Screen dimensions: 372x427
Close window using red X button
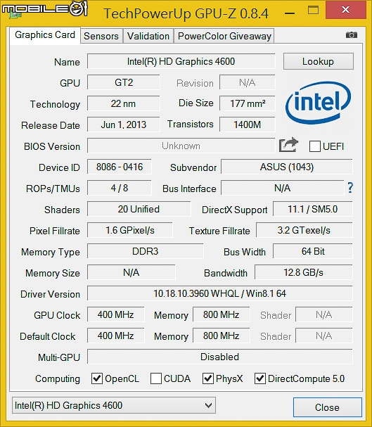pyautogui.click(x=345, y=10)
